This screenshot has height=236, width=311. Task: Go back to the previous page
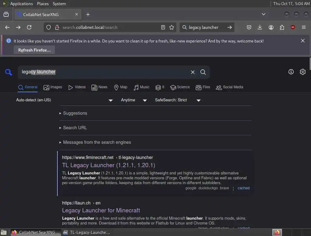7,27
